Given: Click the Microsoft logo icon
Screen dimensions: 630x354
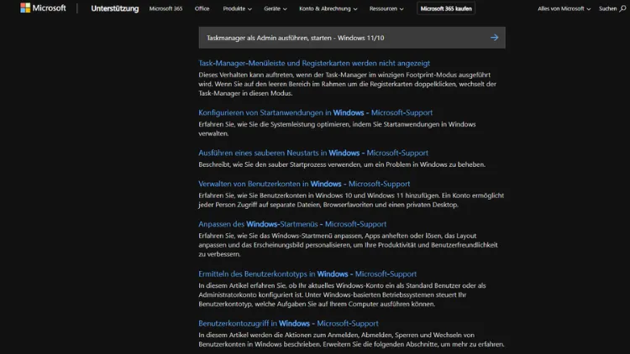Looking at the screenshot, I should tap(25, 8).
